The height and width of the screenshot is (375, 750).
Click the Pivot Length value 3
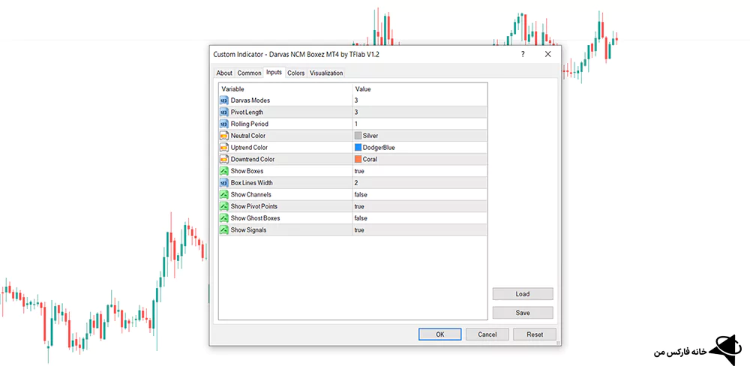click(x=356, y=112)
